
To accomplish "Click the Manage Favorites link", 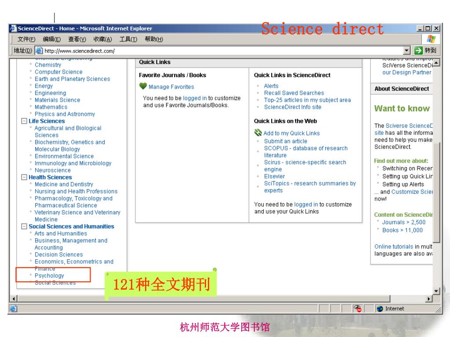I will click(x=171, y=87).
